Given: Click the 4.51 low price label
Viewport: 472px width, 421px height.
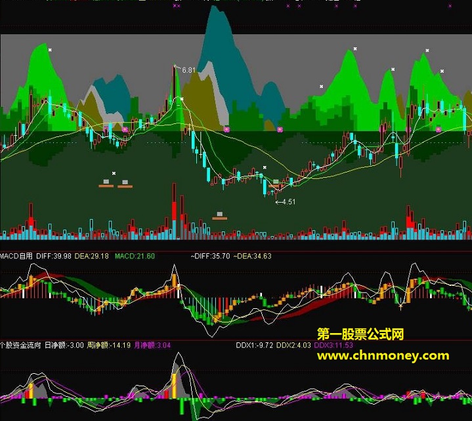Looking at the screenshot, I should pyautogui.click(x=289, y=202).
